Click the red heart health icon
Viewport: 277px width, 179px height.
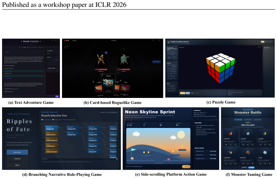click(x=65, y=41)
